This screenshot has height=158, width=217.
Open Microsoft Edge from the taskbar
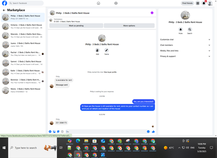click(78, 141)
